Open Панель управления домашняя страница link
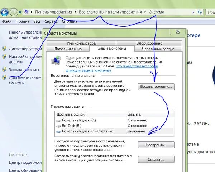Screen dimensions: 215x172 25,35
